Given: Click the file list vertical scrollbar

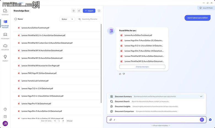Looking at the screenshot, I should pos(101,64).
